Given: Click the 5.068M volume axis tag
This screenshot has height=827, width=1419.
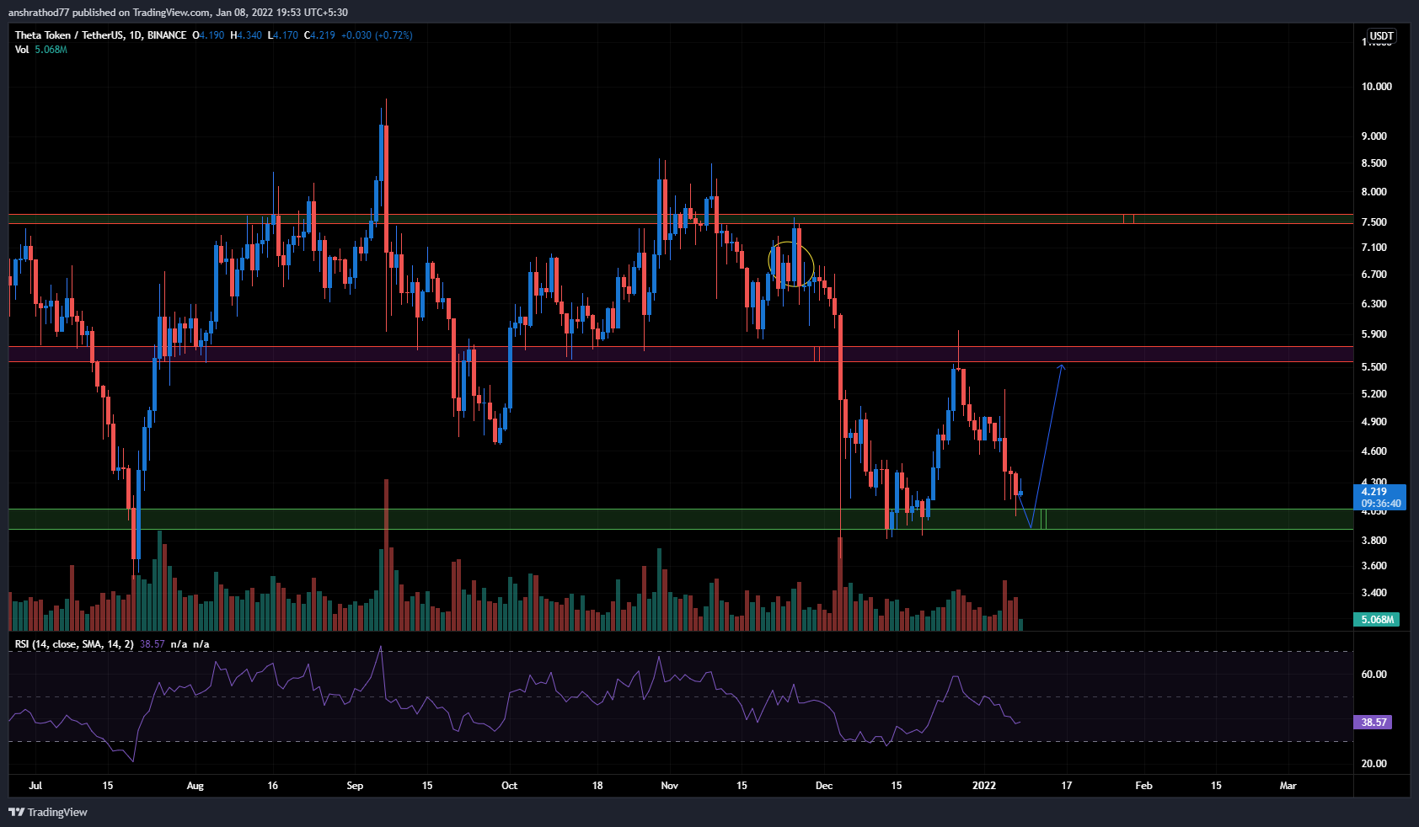Looking at the screenshot, I should pyautogui.click(x=1376, y=619).
